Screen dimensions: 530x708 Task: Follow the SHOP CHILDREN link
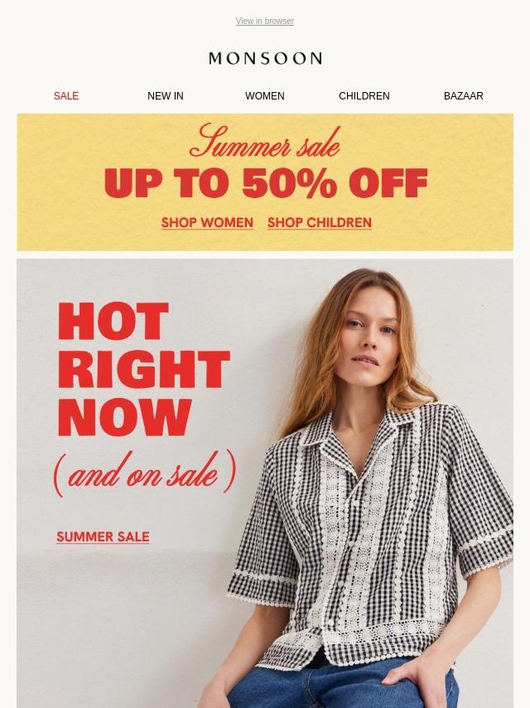320,223
